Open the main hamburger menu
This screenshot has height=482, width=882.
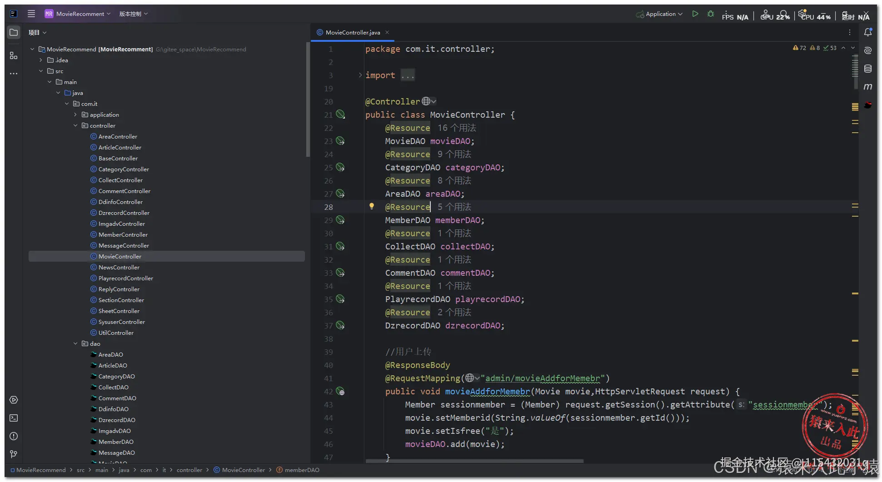(31, 14)
